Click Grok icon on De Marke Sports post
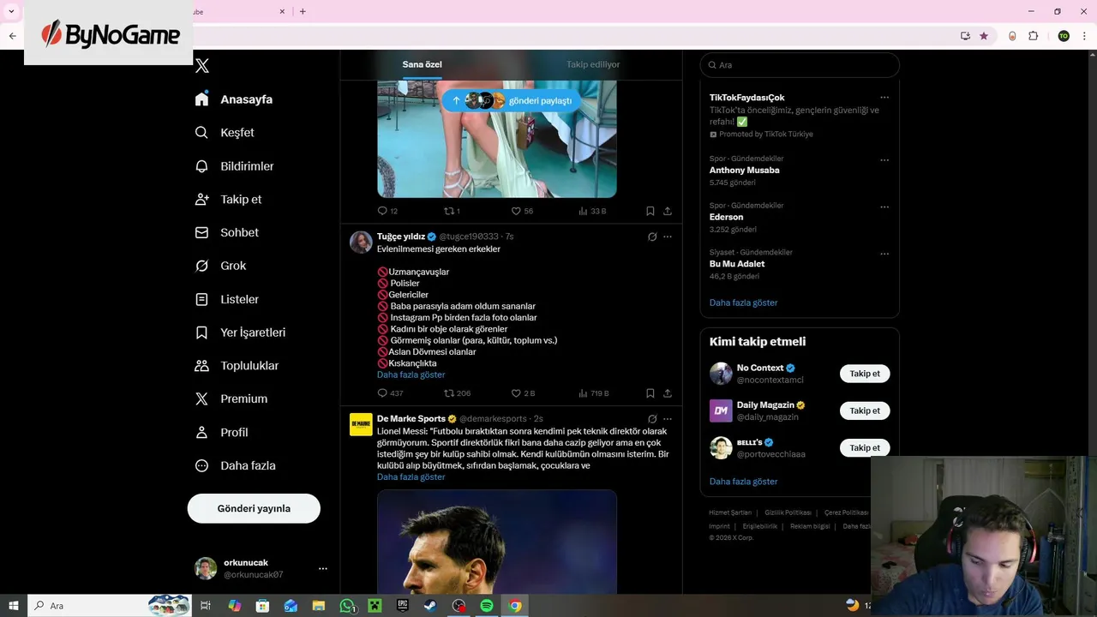The height and width of the screenshot is (617, 1097). click(x=652, y=419)
